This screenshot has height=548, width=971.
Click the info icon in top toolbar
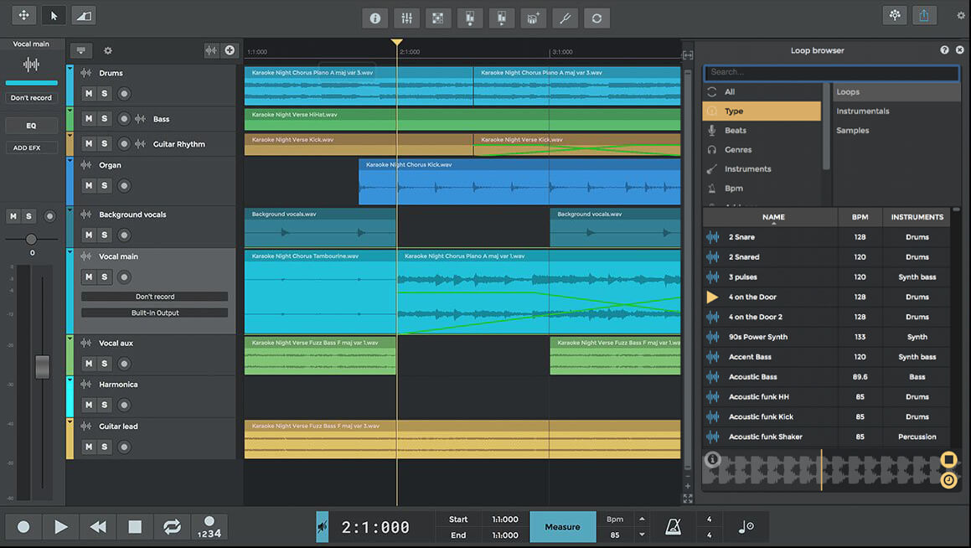[x=374, y=18]
